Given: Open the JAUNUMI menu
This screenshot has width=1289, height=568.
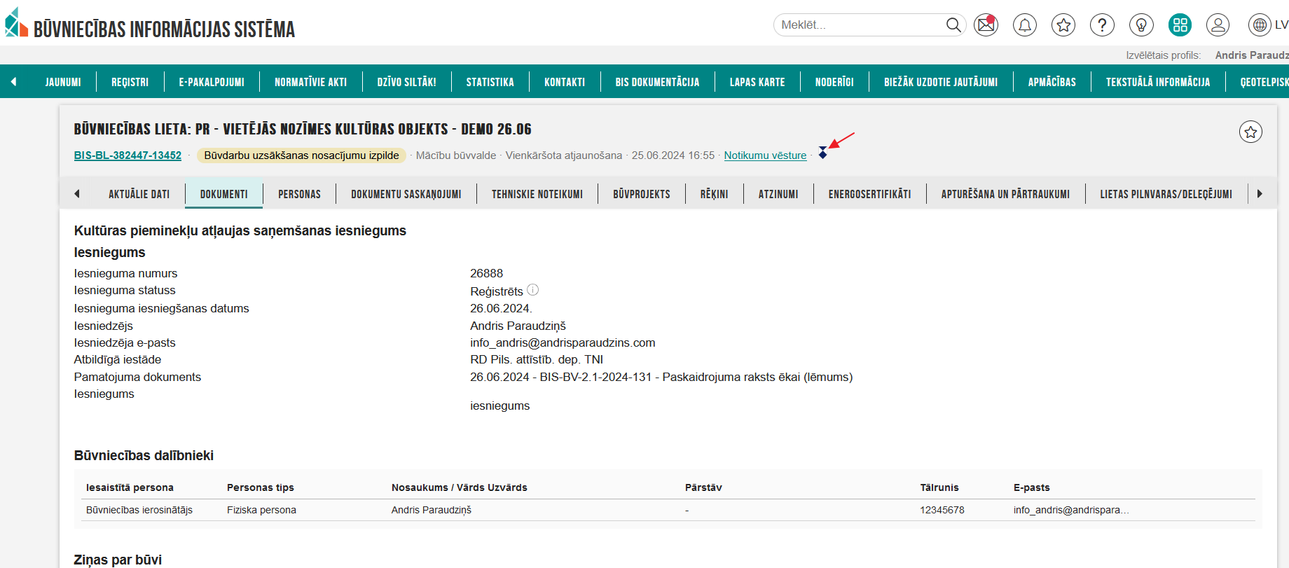Looking at the screenshot, I should (x=63, y=82).
